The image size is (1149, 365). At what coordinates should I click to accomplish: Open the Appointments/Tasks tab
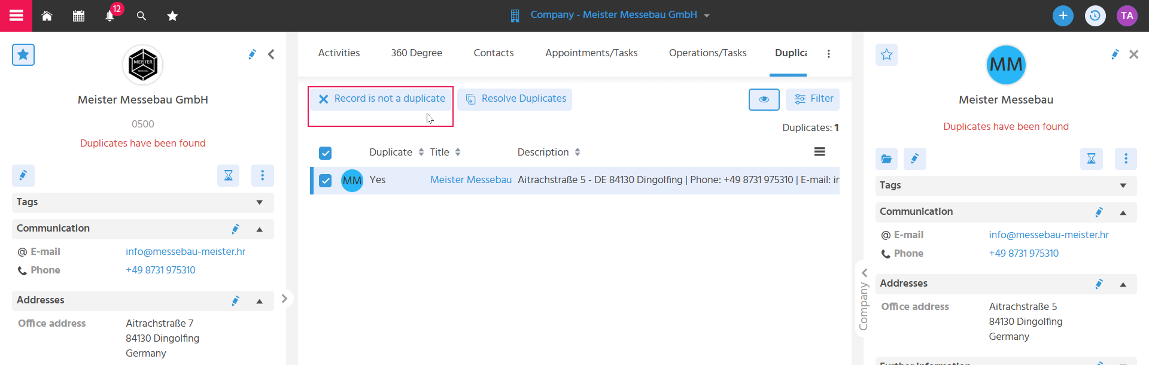point(591,53)
